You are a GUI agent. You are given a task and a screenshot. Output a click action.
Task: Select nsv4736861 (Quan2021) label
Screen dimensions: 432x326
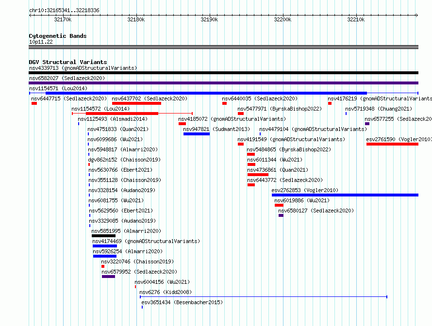(278, 170)
